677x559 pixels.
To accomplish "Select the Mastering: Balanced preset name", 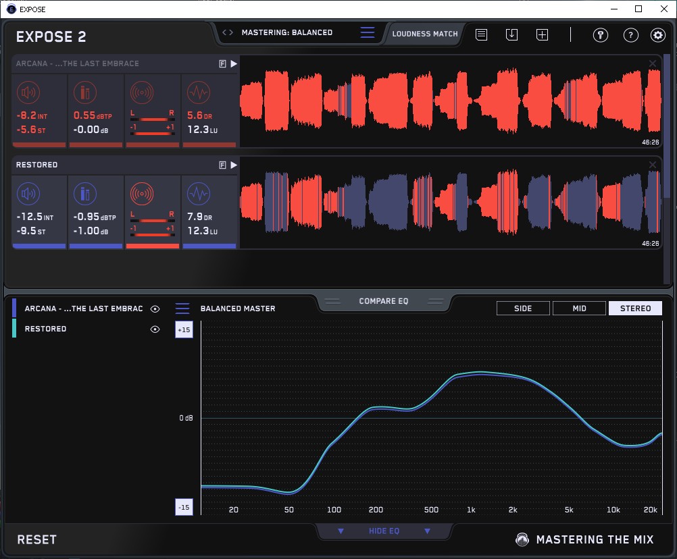I will coord(287,32).
